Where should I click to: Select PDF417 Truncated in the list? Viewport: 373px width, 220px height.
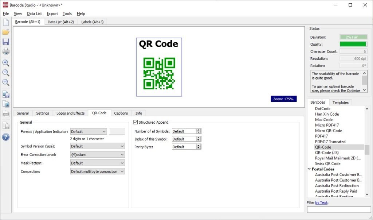[x=330, y=142]
